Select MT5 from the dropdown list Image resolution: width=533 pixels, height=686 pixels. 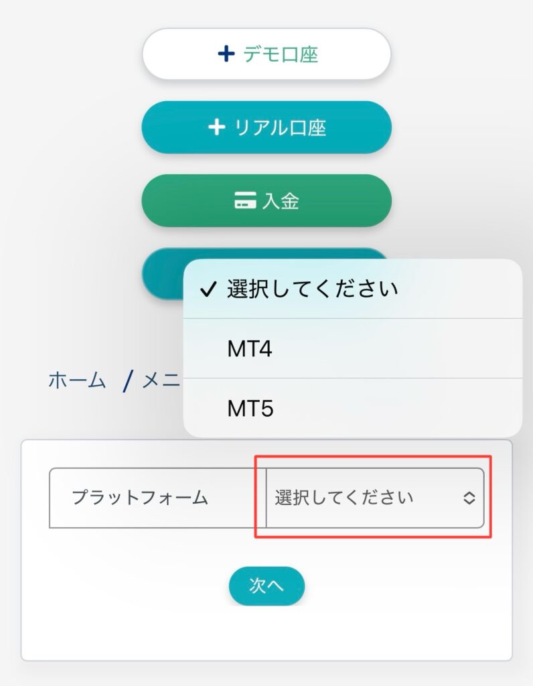pos(352,408)
